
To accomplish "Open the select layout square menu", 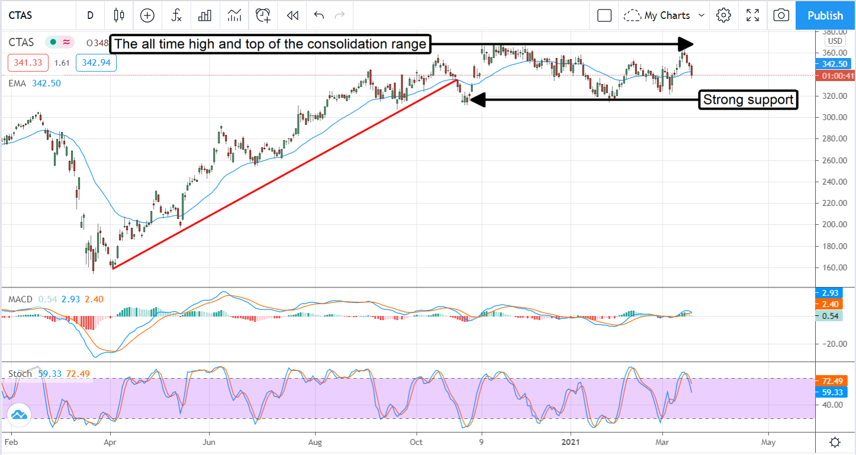I will (x=604, y=15).
